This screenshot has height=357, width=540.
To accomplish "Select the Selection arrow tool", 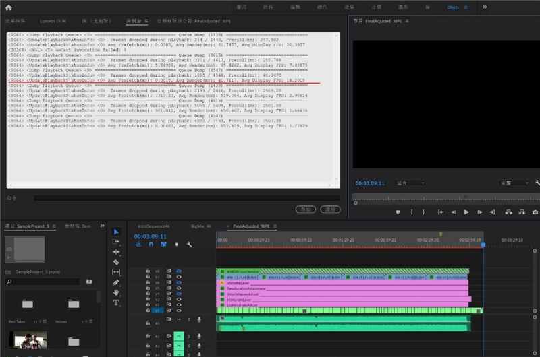I will point(116,232).
